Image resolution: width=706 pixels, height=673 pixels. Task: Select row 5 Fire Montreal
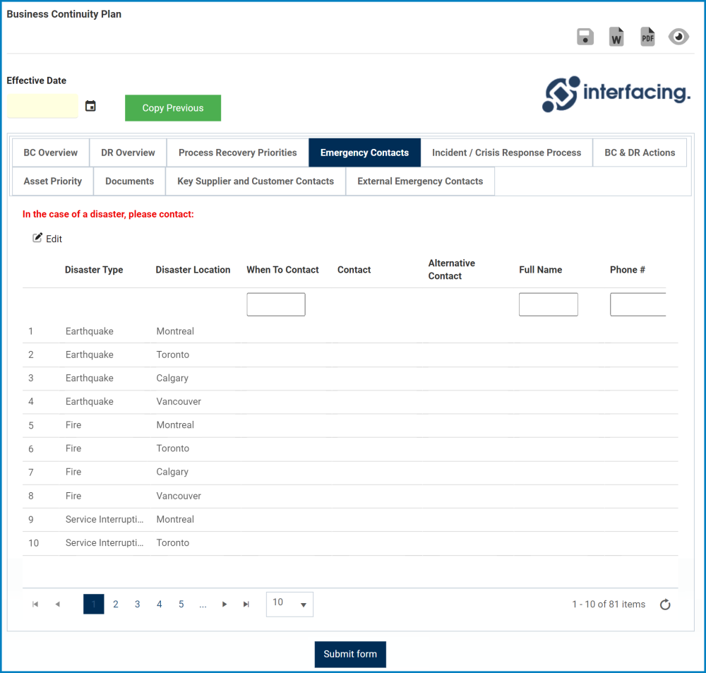pos(350,425)
